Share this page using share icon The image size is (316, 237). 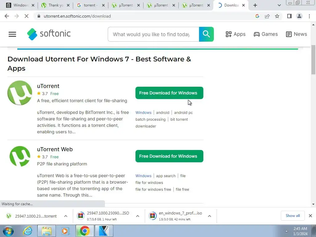(267, 16)
